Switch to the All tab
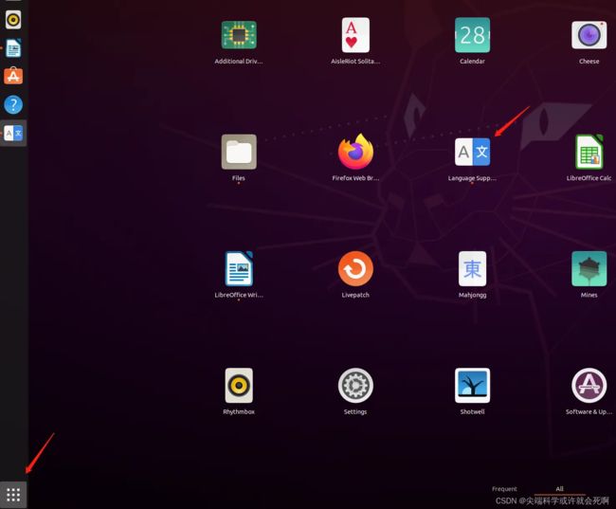Screen dimensions: 616x509 click(x=559, y=489)
